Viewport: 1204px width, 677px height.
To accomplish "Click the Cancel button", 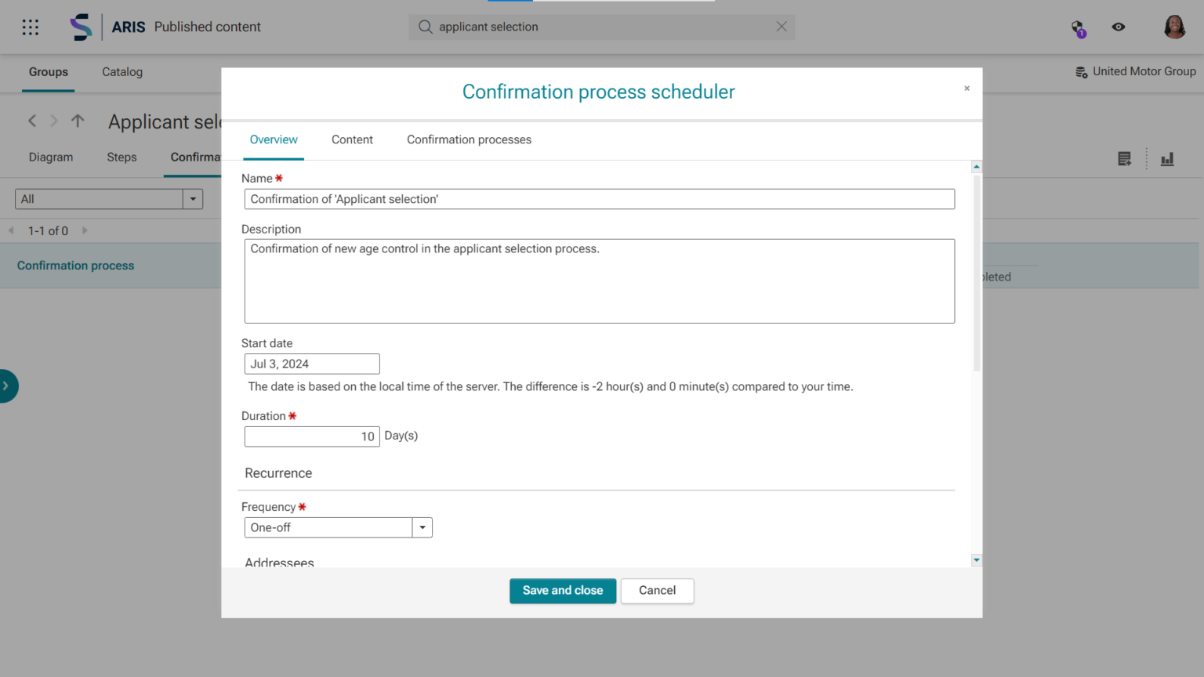I will pos(657,591).
